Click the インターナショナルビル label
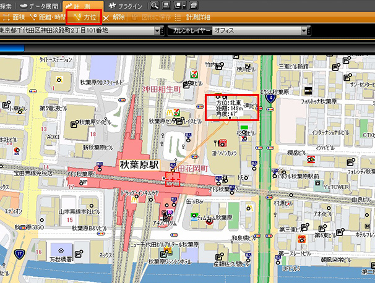 pos(330,132)
